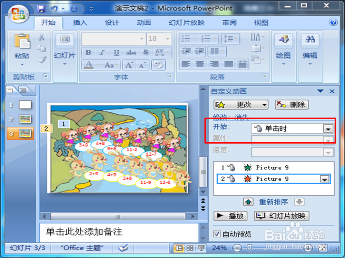Open columns options
The width and height of the screenshot is (345, 258).
click(x=217, y=52)
